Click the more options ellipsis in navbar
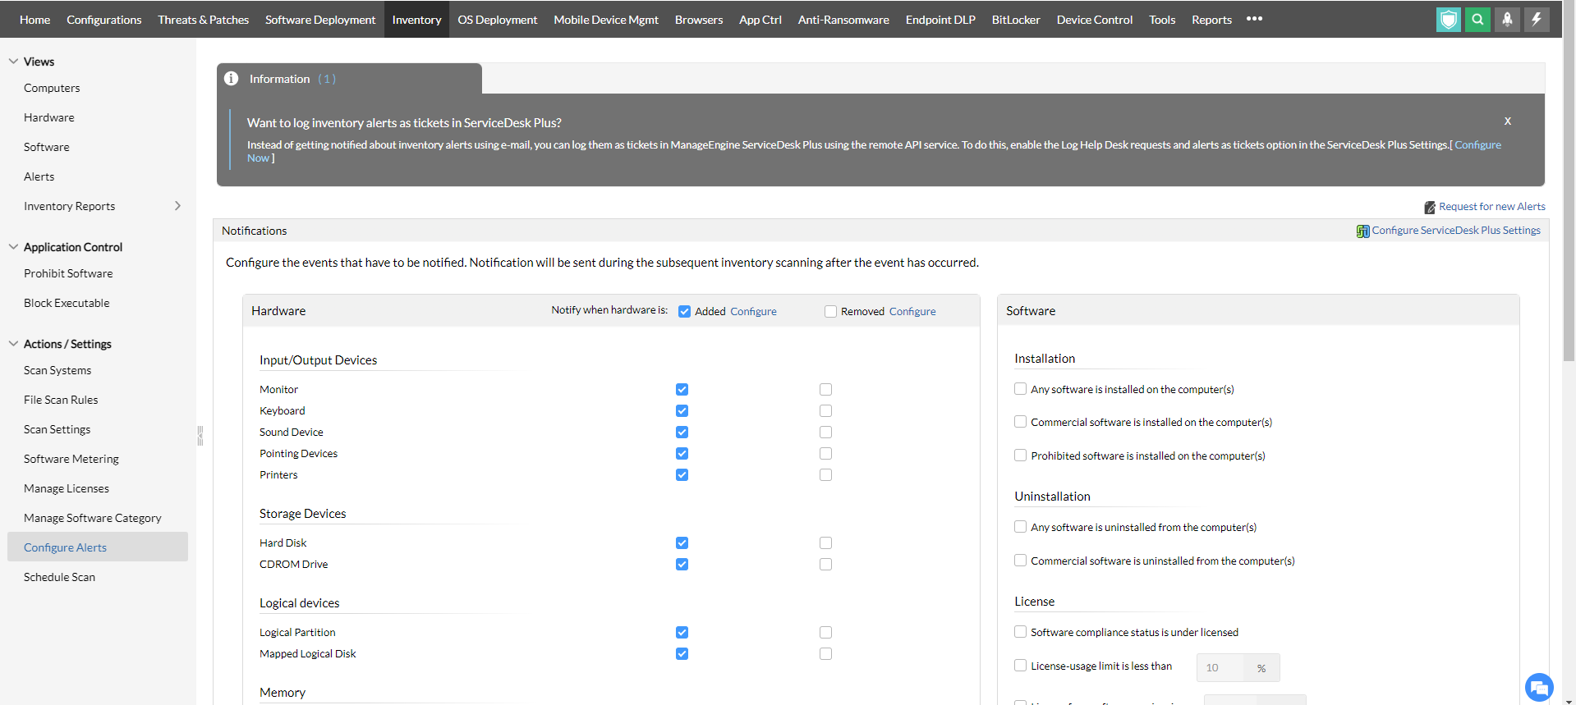 point(1254,19)
